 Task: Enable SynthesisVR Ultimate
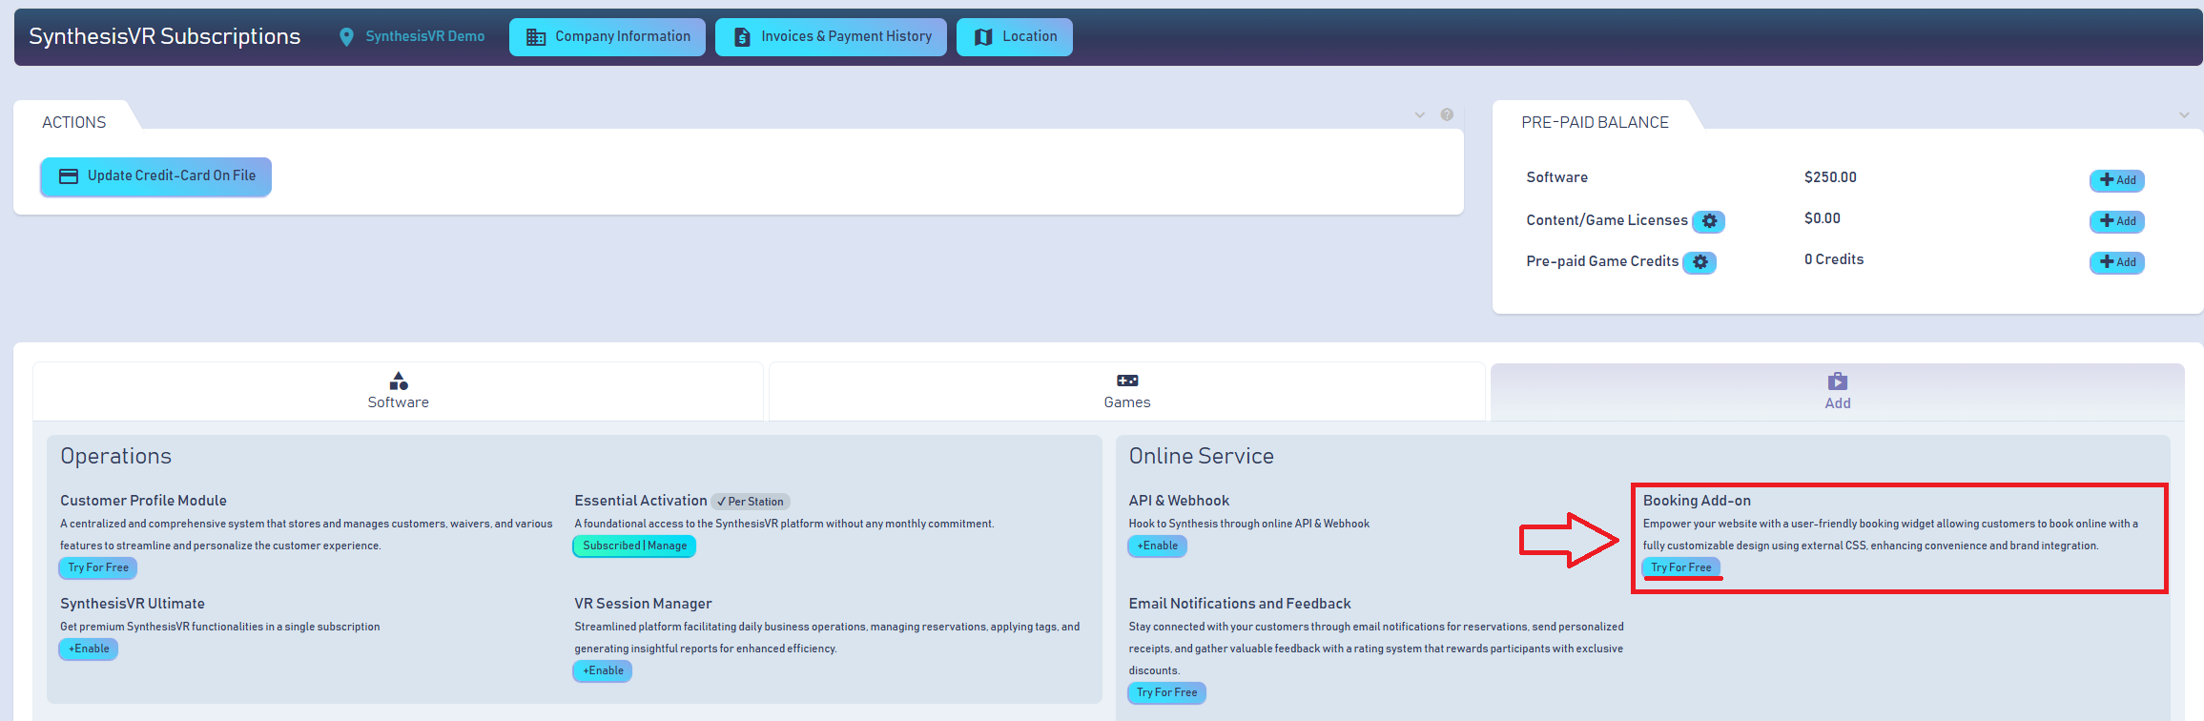(89, 649)
